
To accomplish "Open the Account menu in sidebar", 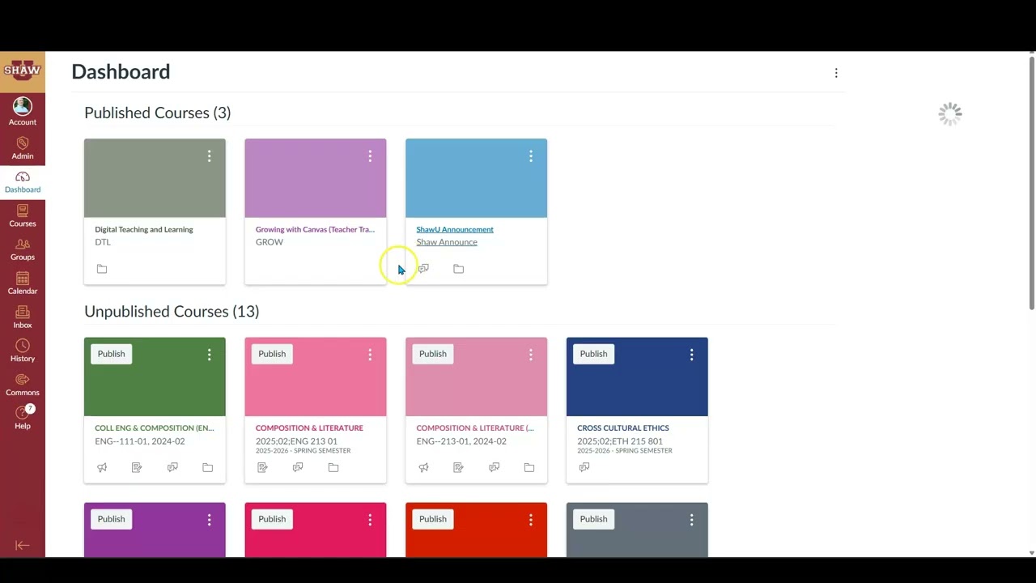I will click(23, 113).
